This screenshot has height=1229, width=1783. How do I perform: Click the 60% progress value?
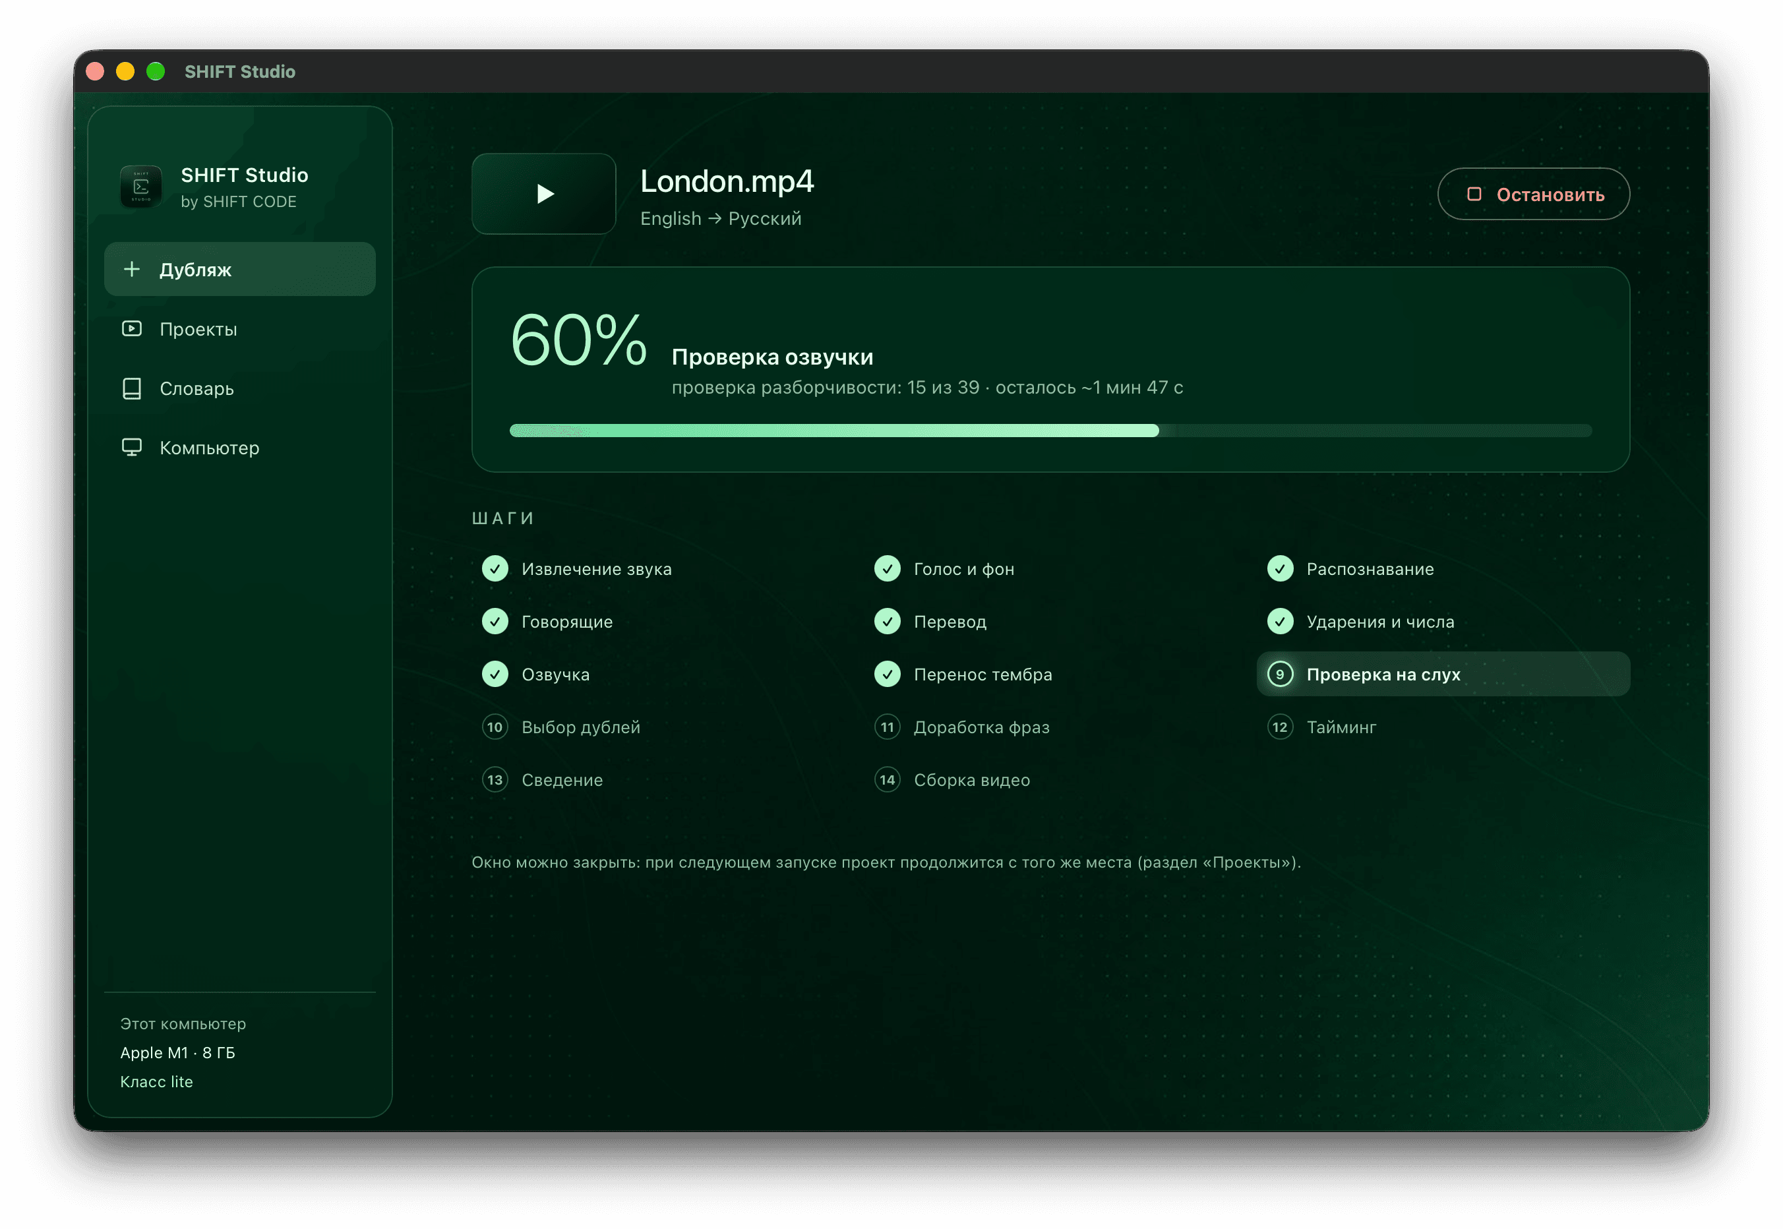(578, 340)
